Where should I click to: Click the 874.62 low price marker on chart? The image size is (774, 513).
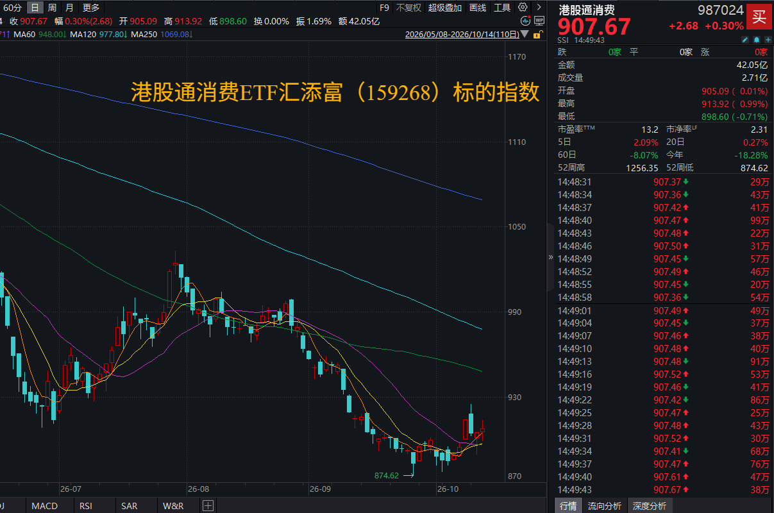387,475
